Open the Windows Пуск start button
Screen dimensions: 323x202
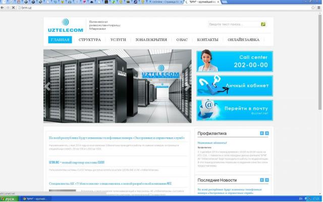[9, 199]
